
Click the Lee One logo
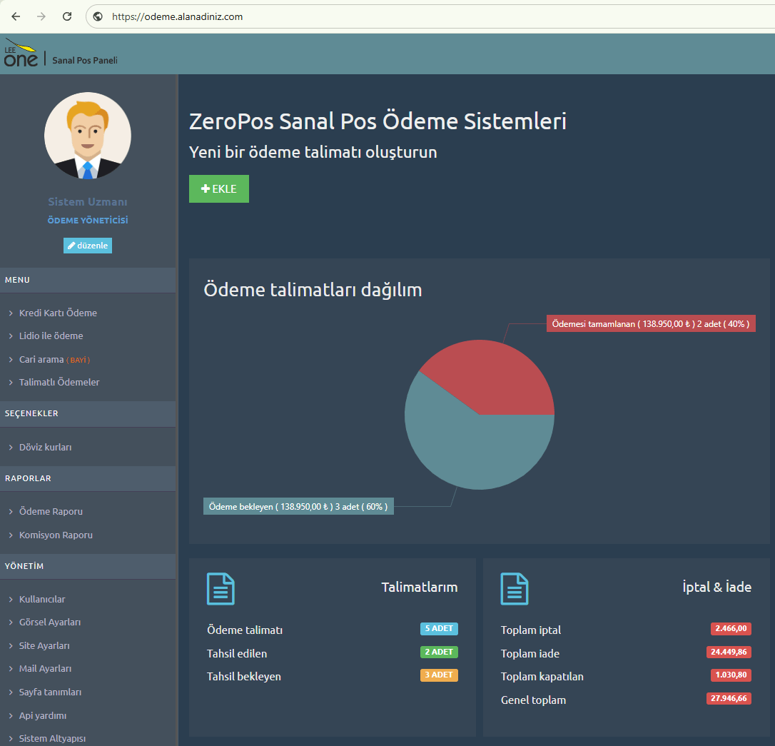(x=21, y=54)
